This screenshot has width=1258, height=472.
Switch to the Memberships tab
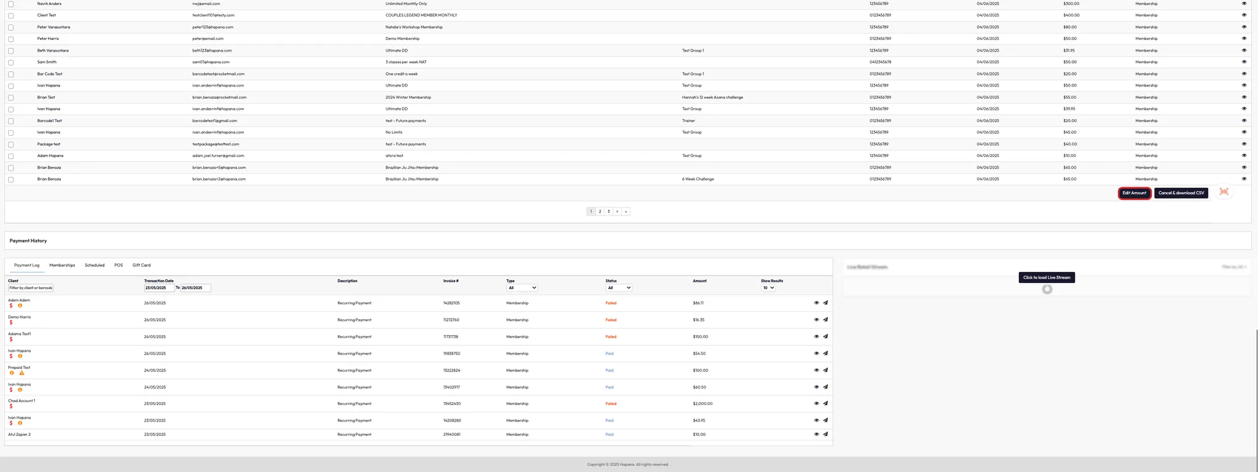coord(62,265)
